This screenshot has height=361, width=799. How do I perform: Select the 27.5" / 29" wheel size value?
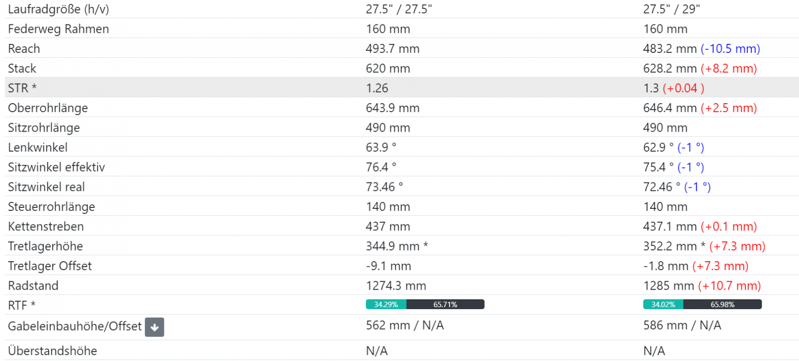pyautogui.click(x=671, y=9)
